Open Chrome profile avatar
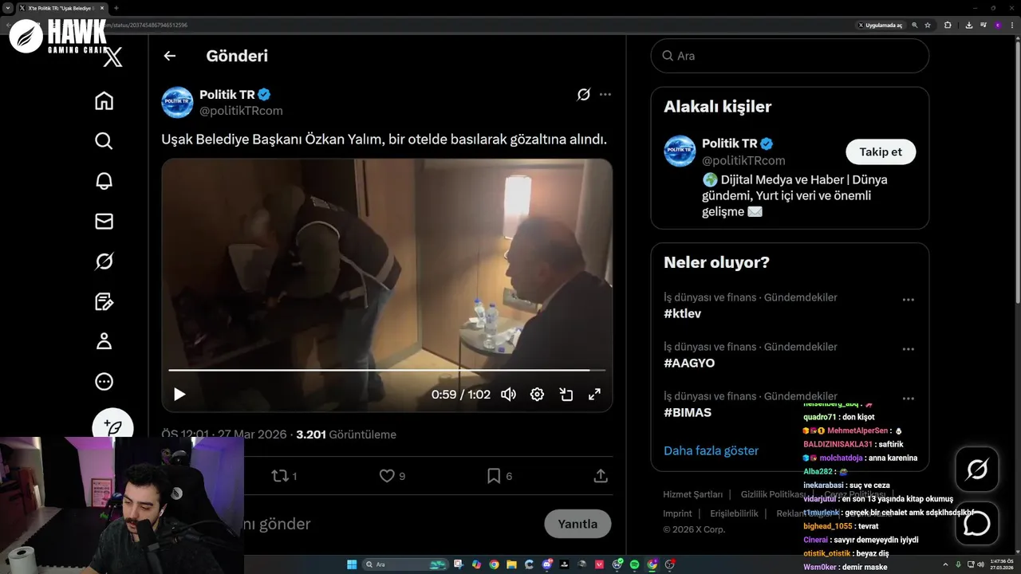This screenshot has width=1021, height=574. click(x=997, y=26)
